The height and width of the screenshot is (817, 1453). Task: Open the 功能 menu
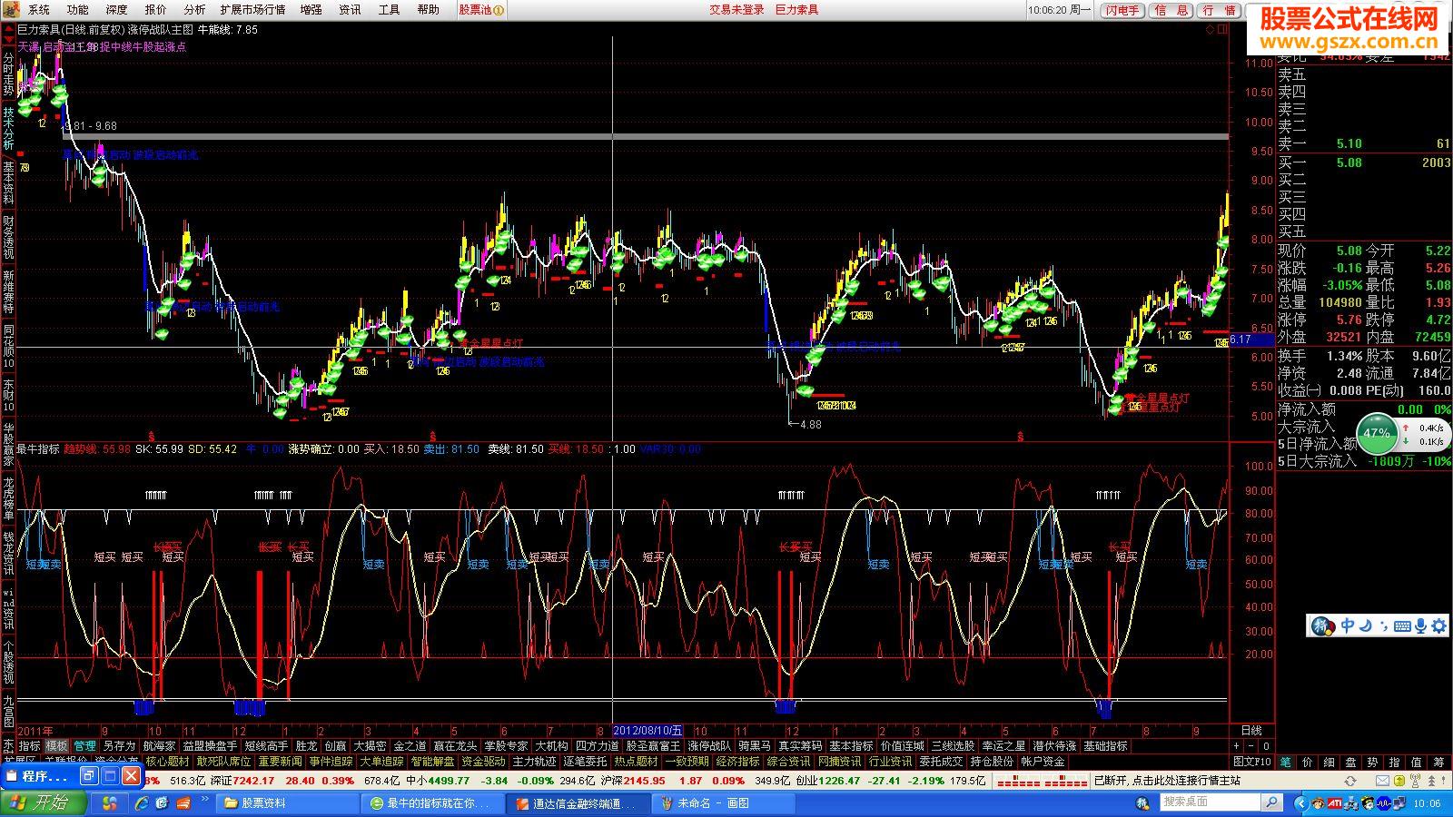(x=78, y=9)
